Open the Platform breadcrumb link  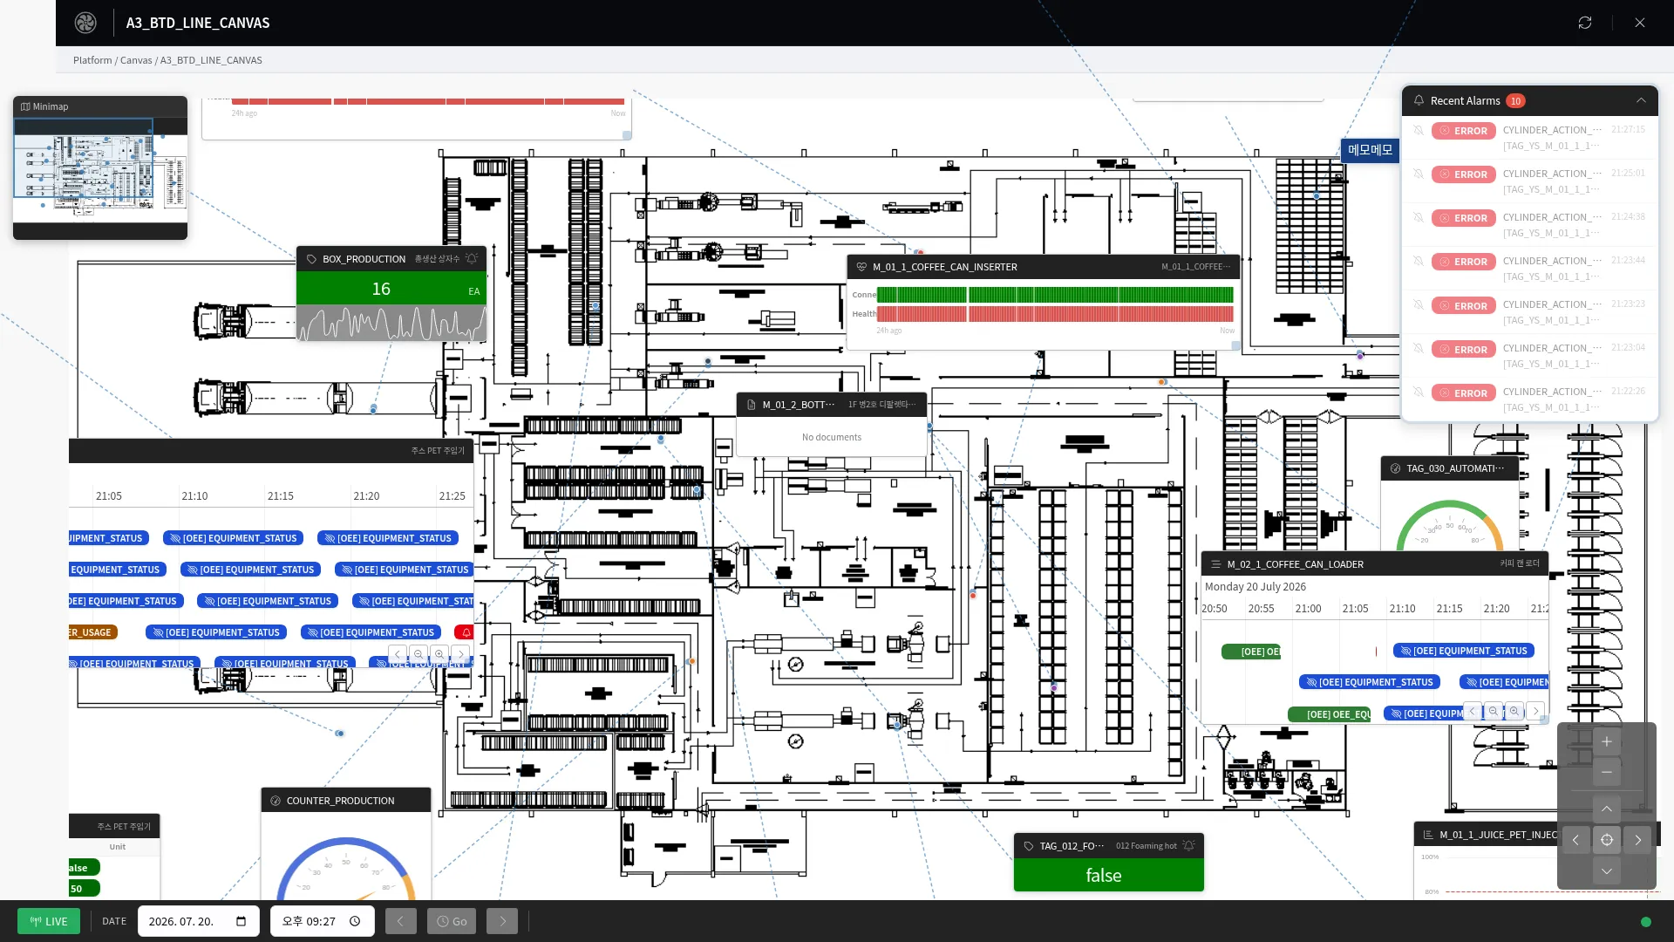point(92,60)
